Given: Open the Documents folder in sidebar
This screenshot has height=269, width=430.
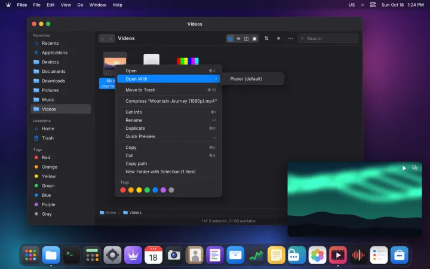Looking at the screenshot, I should pos(60,71).
